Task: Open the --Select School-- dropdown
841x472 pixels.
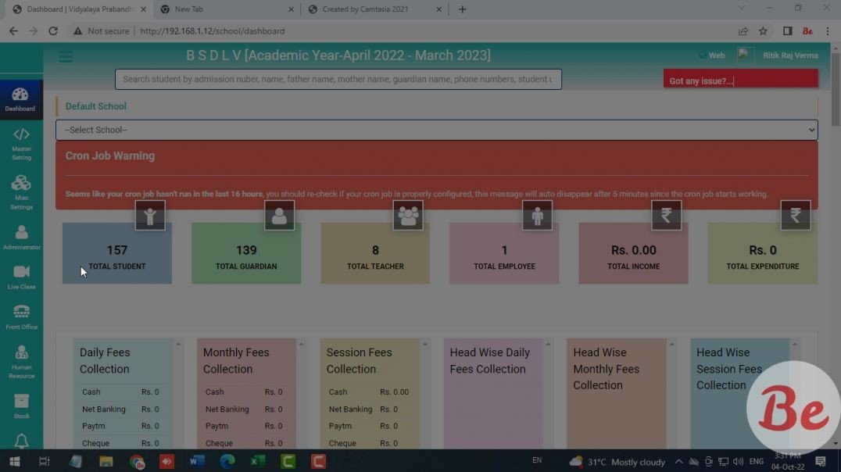Action: (x=436, y=130)
